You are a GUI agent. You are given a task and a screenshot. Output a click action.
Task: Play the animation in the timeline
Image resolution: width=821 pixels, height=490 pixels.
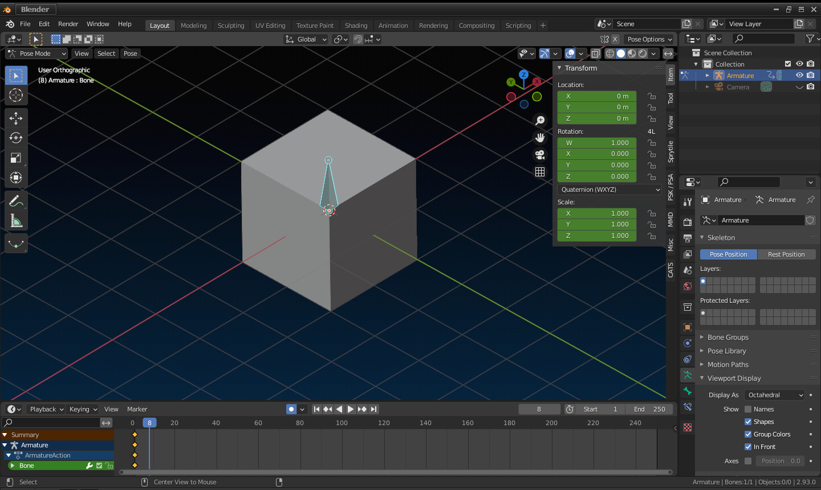[351, 409]
